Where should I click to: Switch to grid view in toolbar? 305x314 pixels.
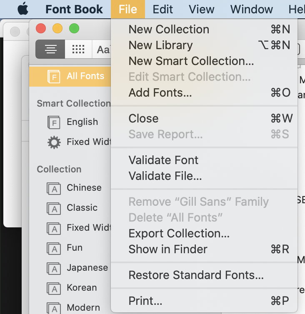[x=78, y=49]
